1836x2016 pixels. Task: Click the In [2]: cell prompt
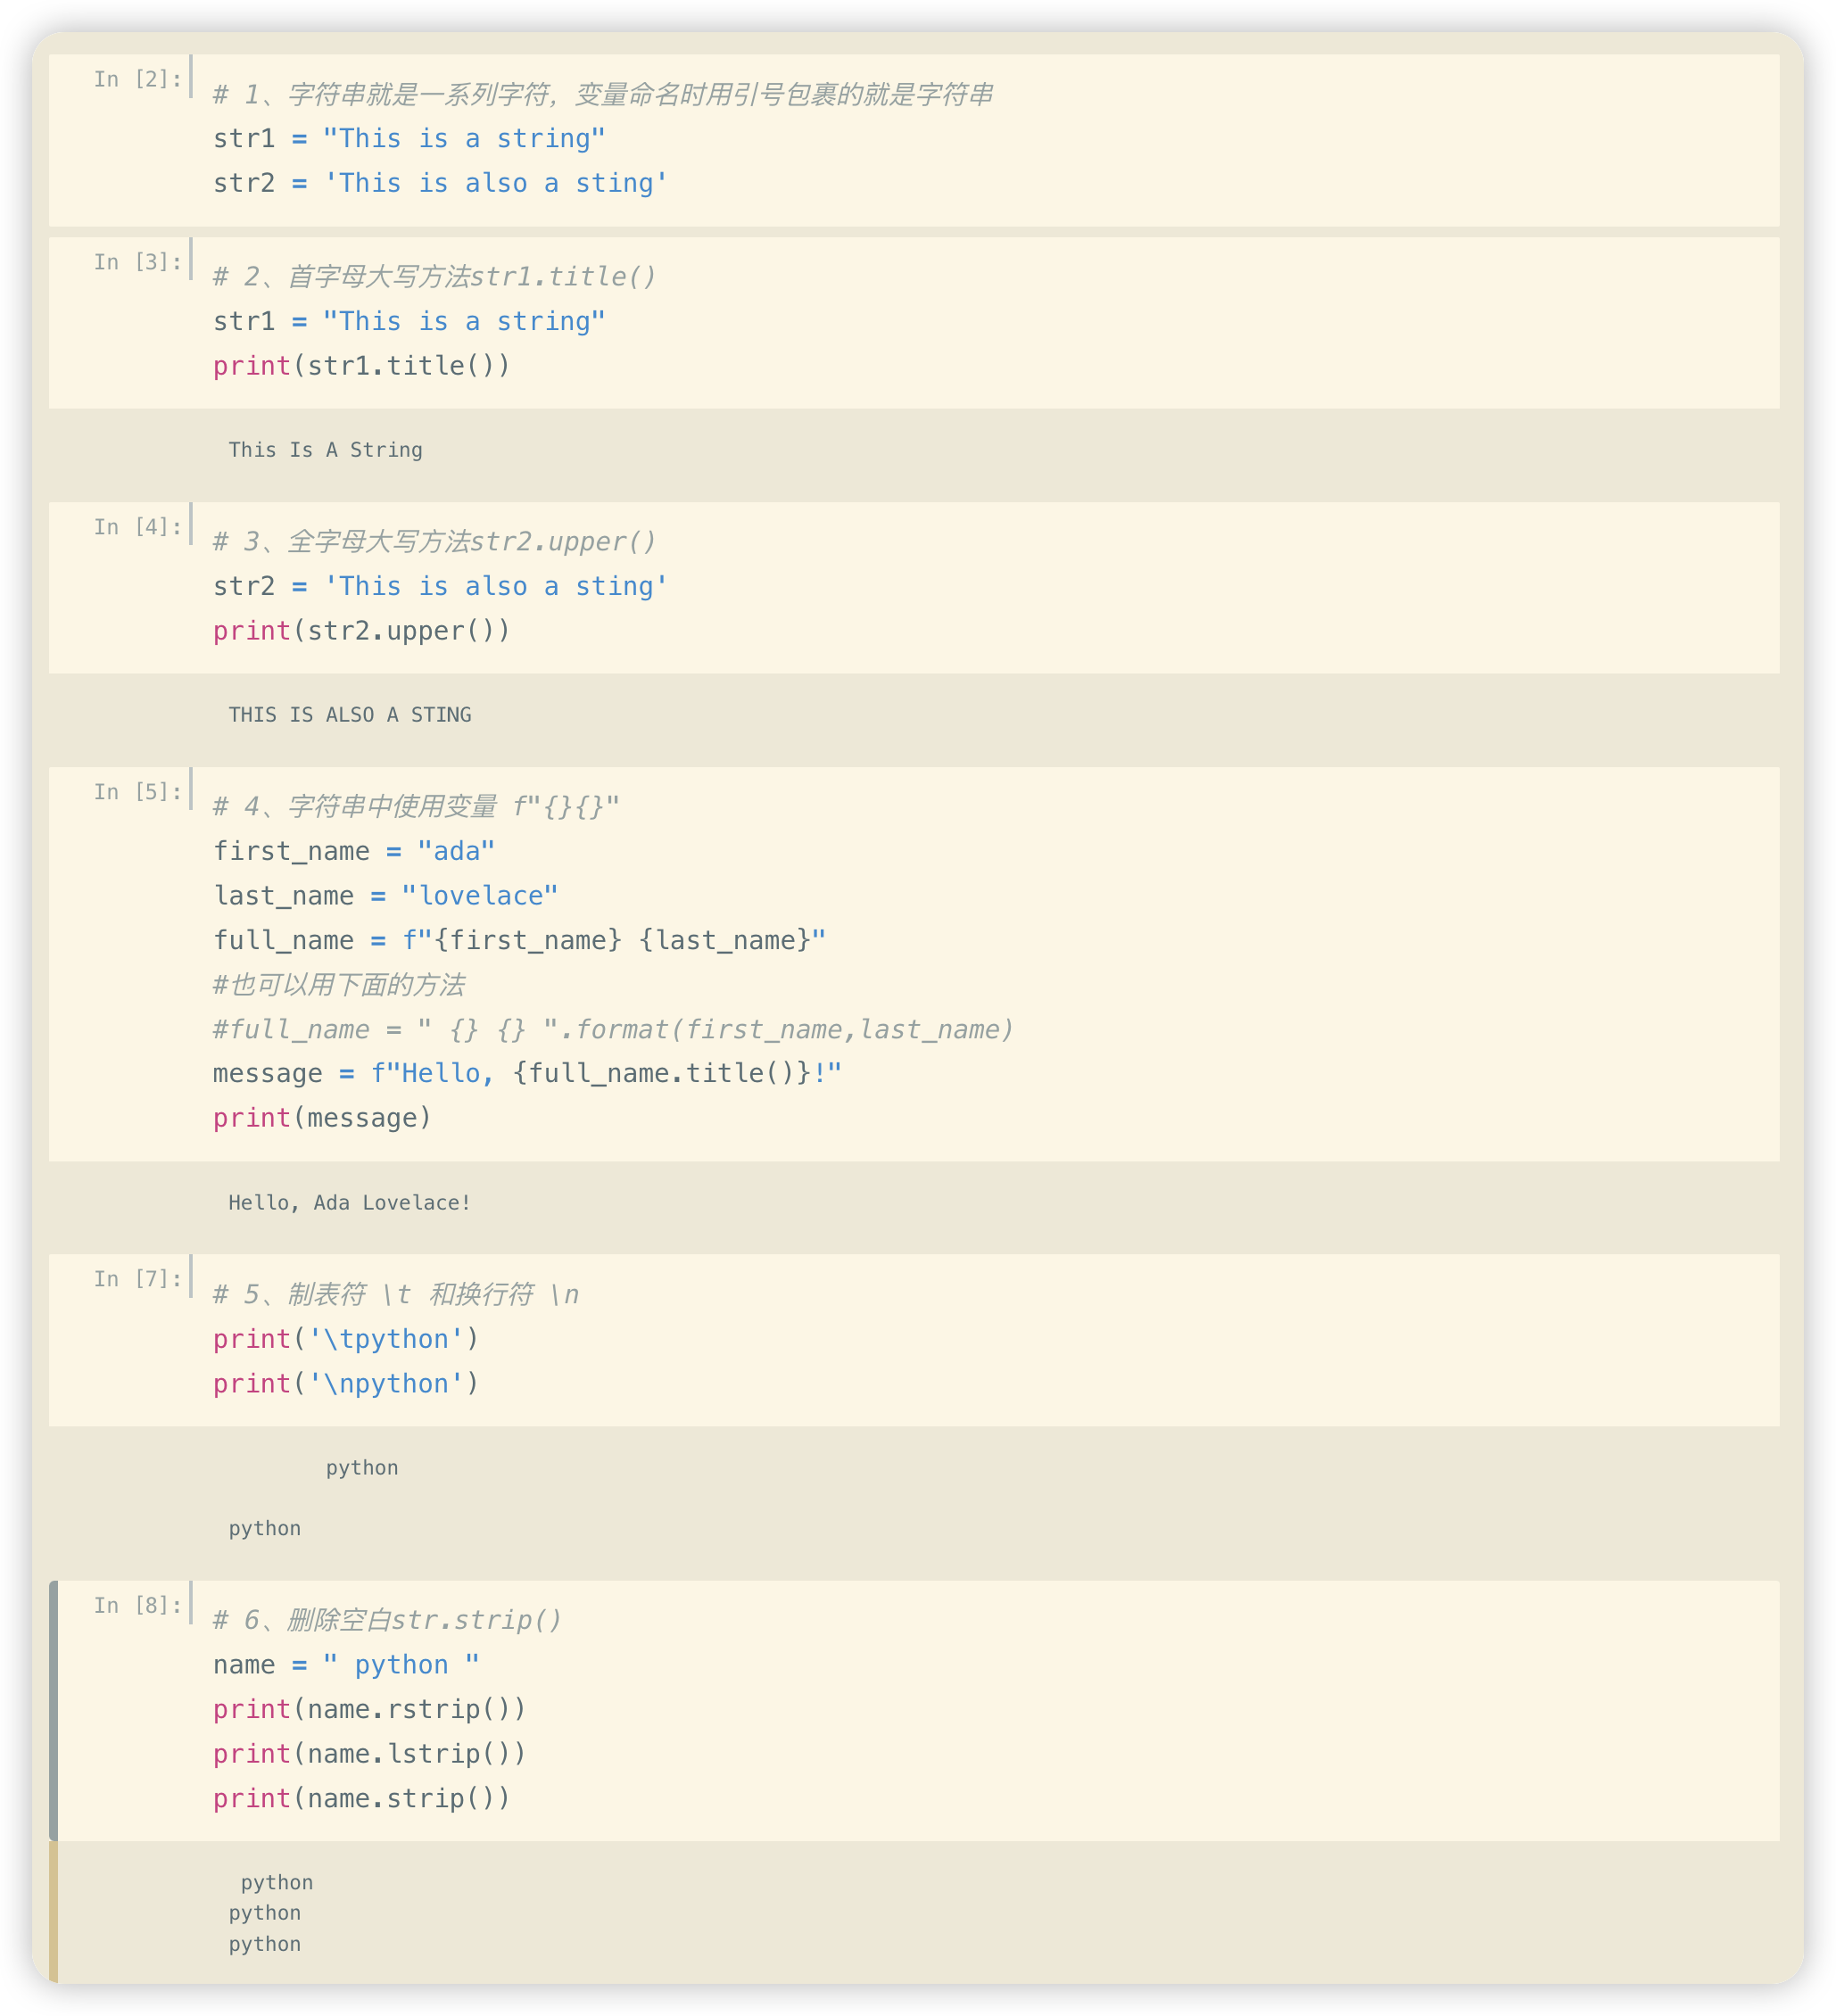(138, 79)
